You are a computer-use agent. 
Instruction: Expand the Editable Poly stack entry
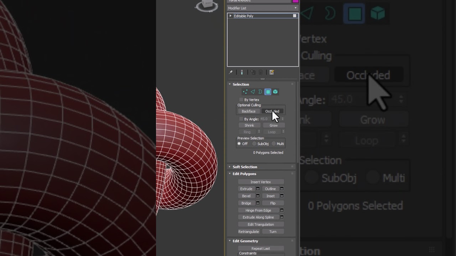coord(230,16)
